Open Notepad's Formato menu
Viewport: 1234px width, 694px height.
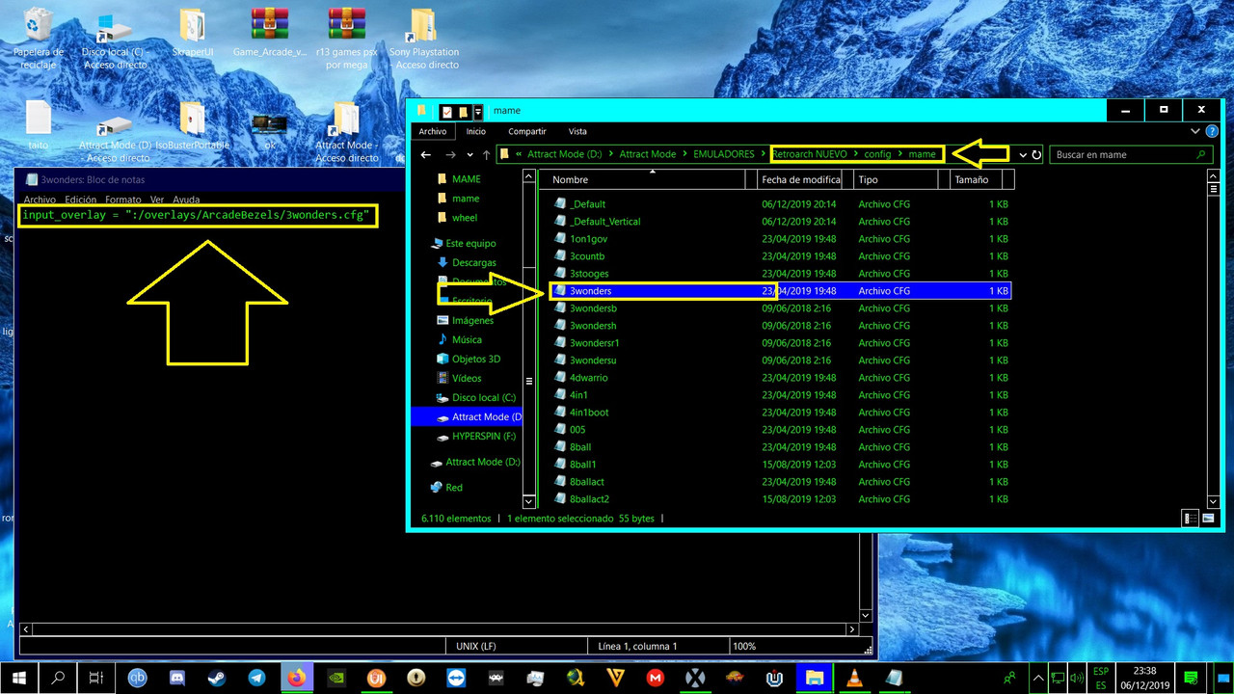(123, 200)
